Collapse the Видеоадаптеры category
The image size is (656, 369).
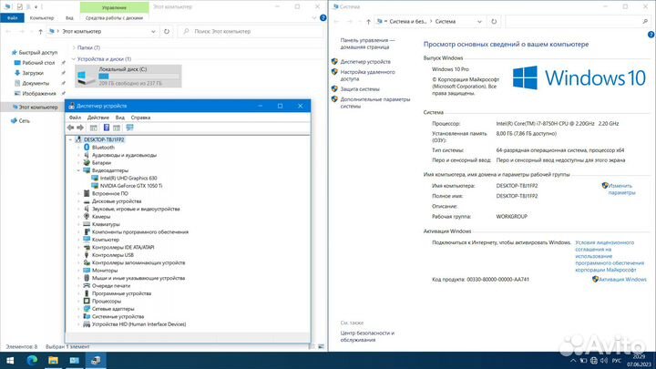point(78,170)
